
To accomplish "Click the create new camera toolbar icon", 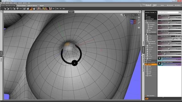I will pos(15,9).
